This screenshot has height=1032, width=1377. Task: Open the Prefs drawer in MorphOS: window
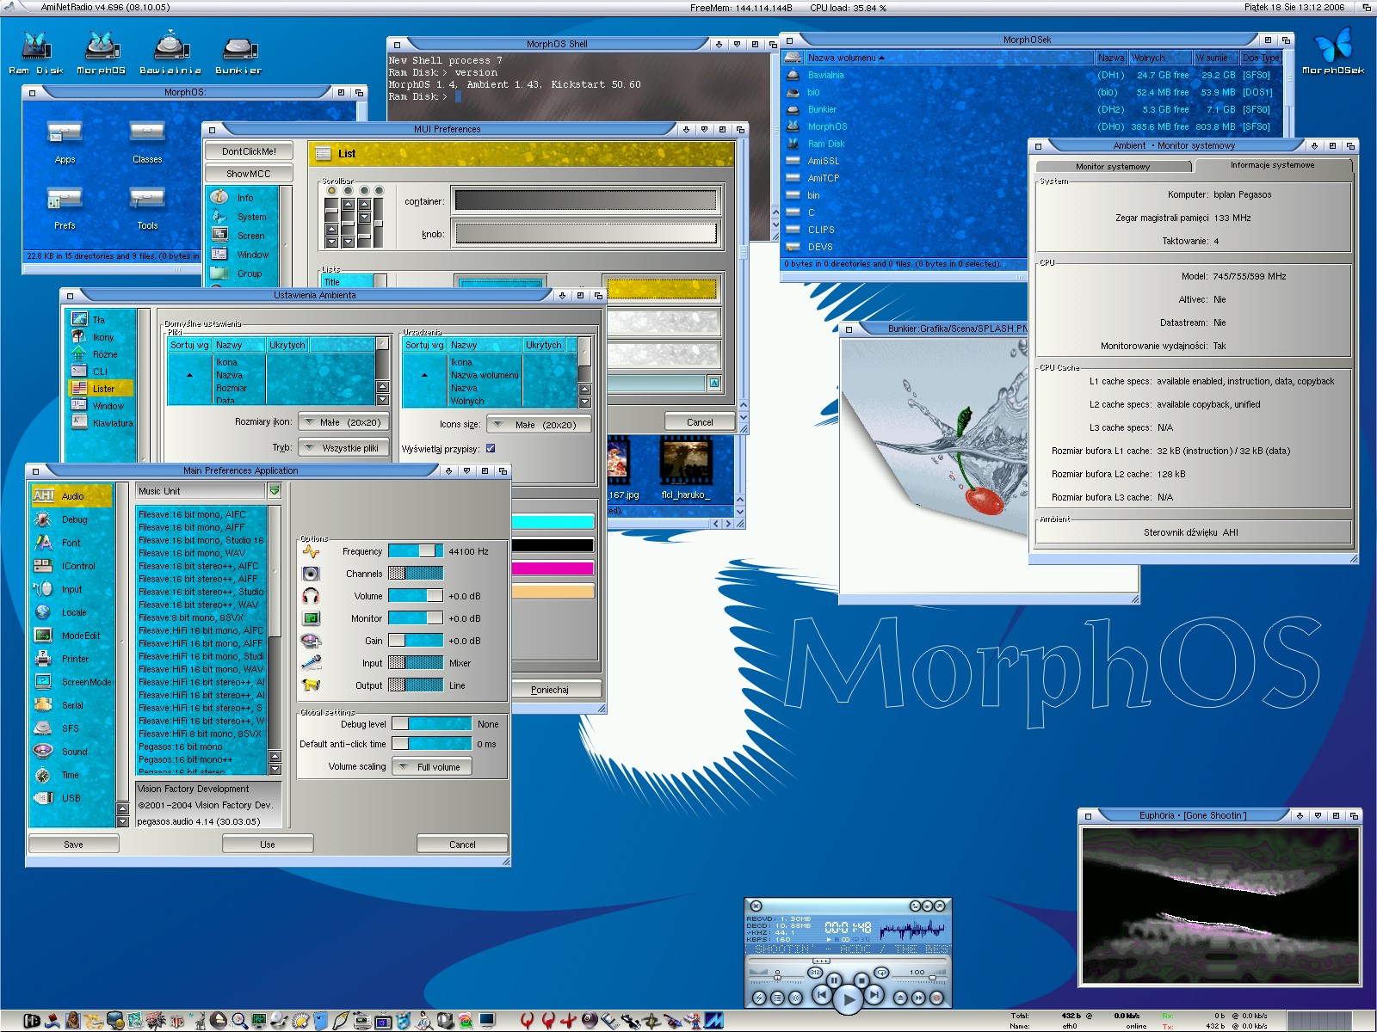point(65,207)
